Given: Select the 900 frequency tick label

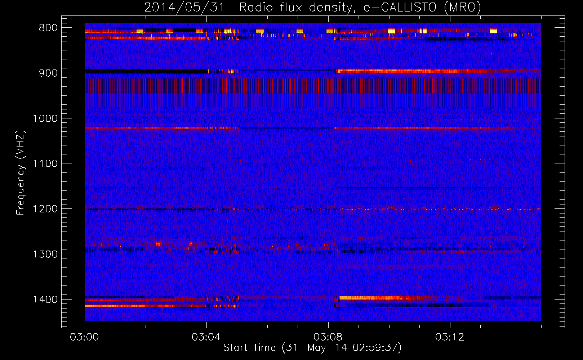Looking at the screenshot, I should (48, 73).
